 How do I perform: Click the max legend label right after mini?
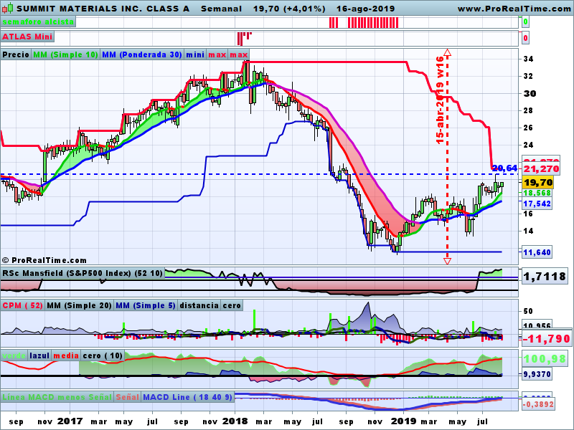(x=217, y=54)
